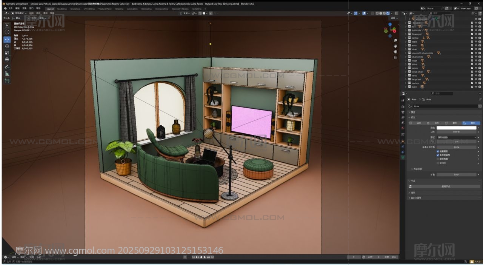
Task: Open the Modeling workspace tab
Action: click(62, 9)
